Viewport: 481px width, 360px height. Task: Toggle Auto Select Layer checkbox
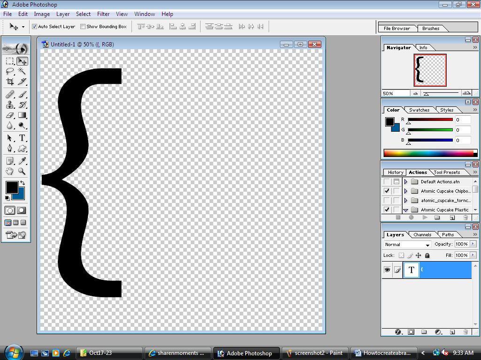coord(35,27)
